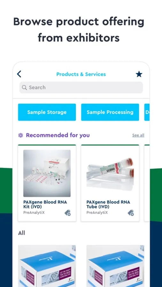162x287 pixels.
Task: Tap PreAnalytiX under the RNA Tube
Action: tap(97, 213)
